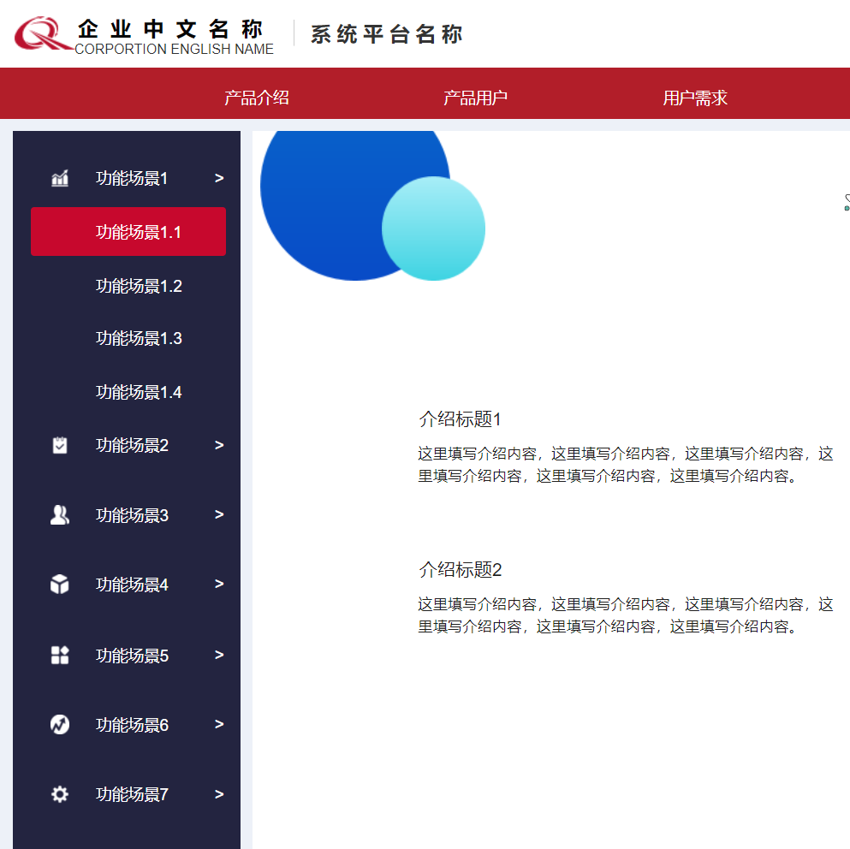Click the users icon beside 功能场景3
Image resolution: width=850 pixels, height=849 pixels.
click(x=60, y=515)
